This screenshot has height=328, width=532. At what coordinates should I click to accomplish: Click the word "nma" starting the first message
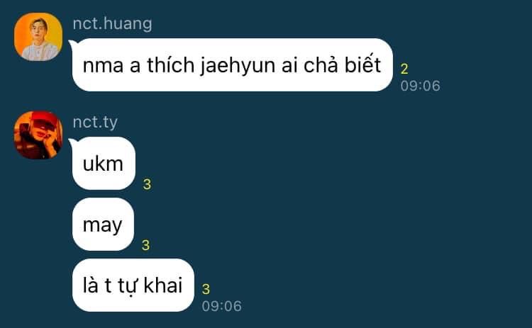pyautogui.click(x=103, y=66)
